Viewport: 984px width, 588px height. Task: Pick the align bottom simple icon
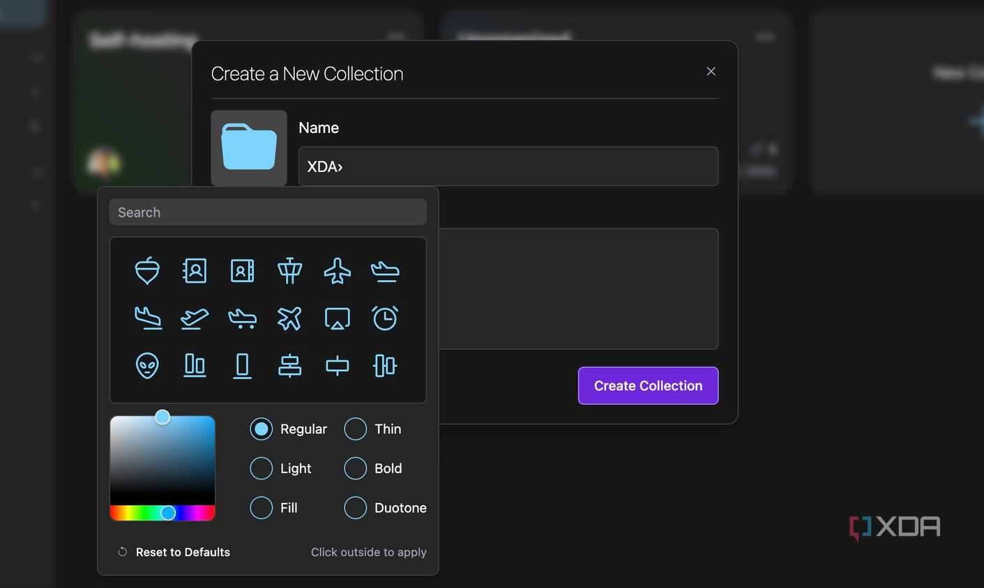coord(242,366)
